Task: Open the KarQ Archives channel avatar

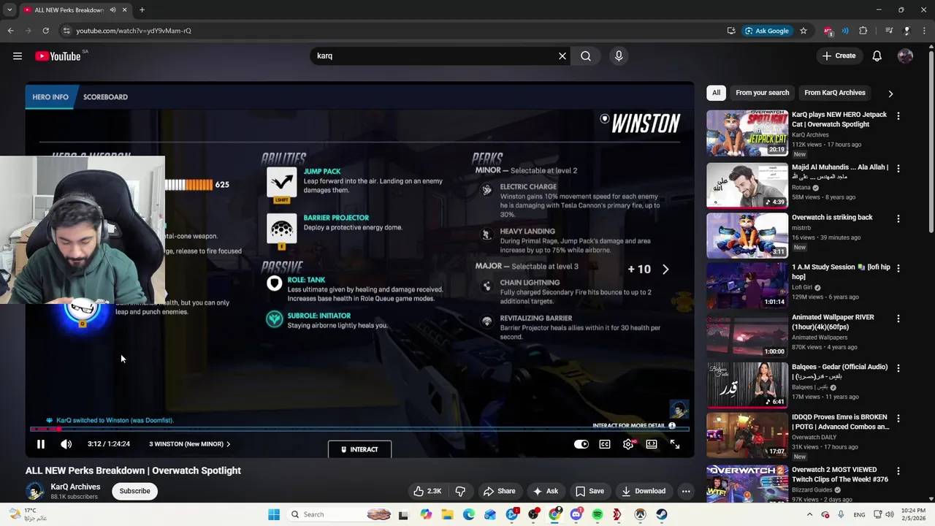Action: [x=34, y=491]
